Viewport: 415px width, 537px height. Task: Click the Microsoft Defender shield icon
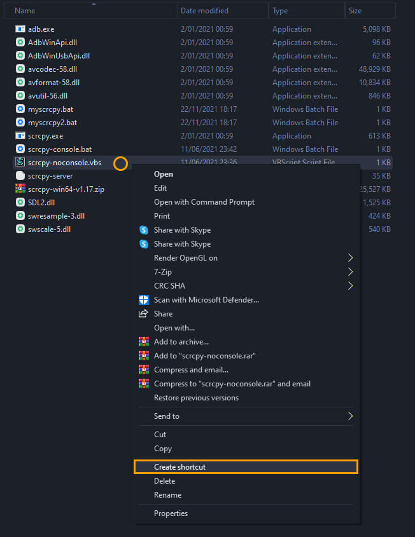(x=144, y=300)
